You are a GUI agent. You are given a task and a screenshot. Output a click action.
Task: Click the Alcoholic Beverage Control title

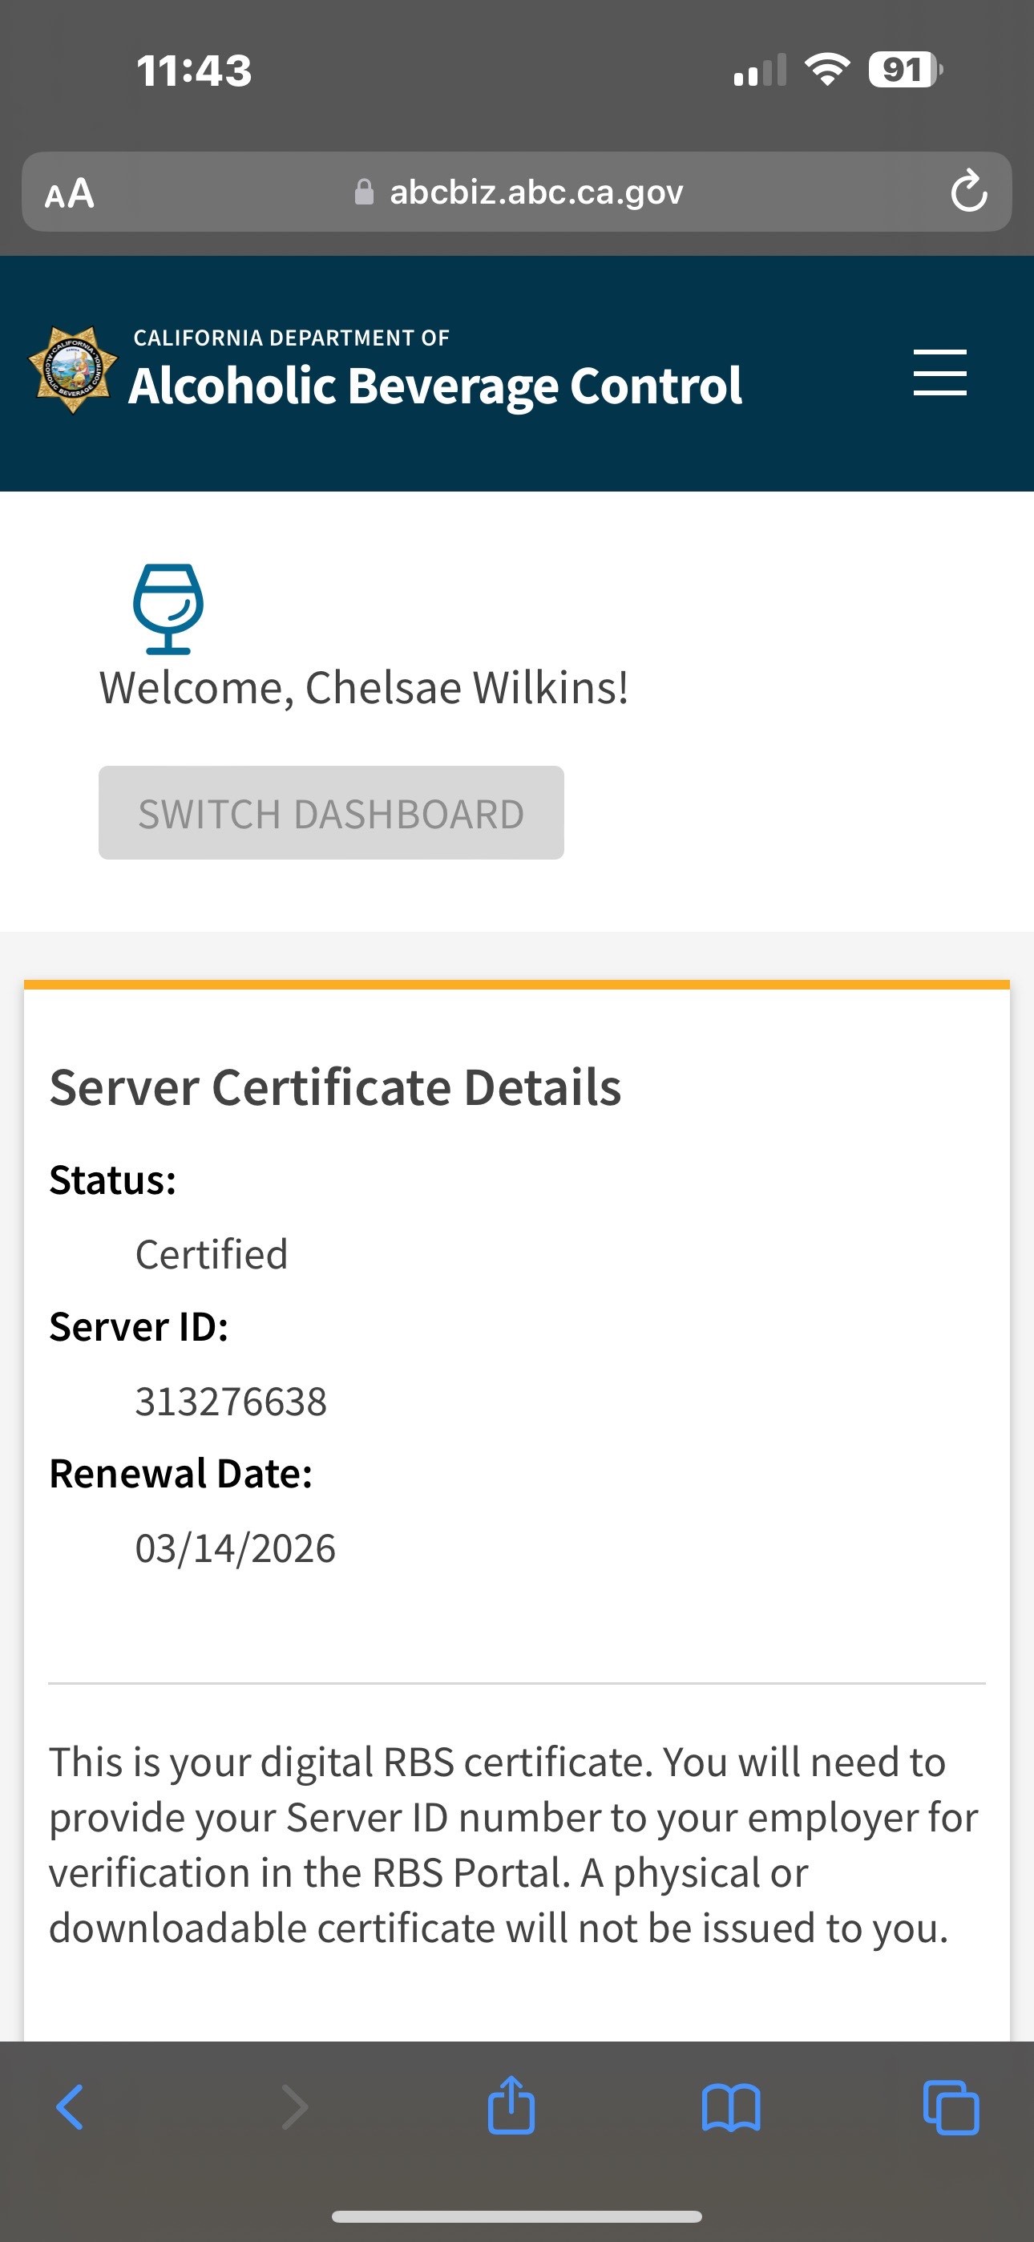[x=435, y=386]
